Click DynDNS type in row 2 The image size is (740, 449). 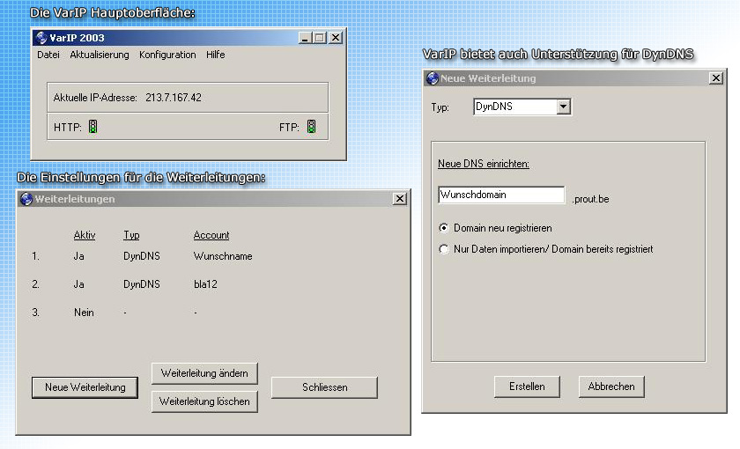coord(142,284)
